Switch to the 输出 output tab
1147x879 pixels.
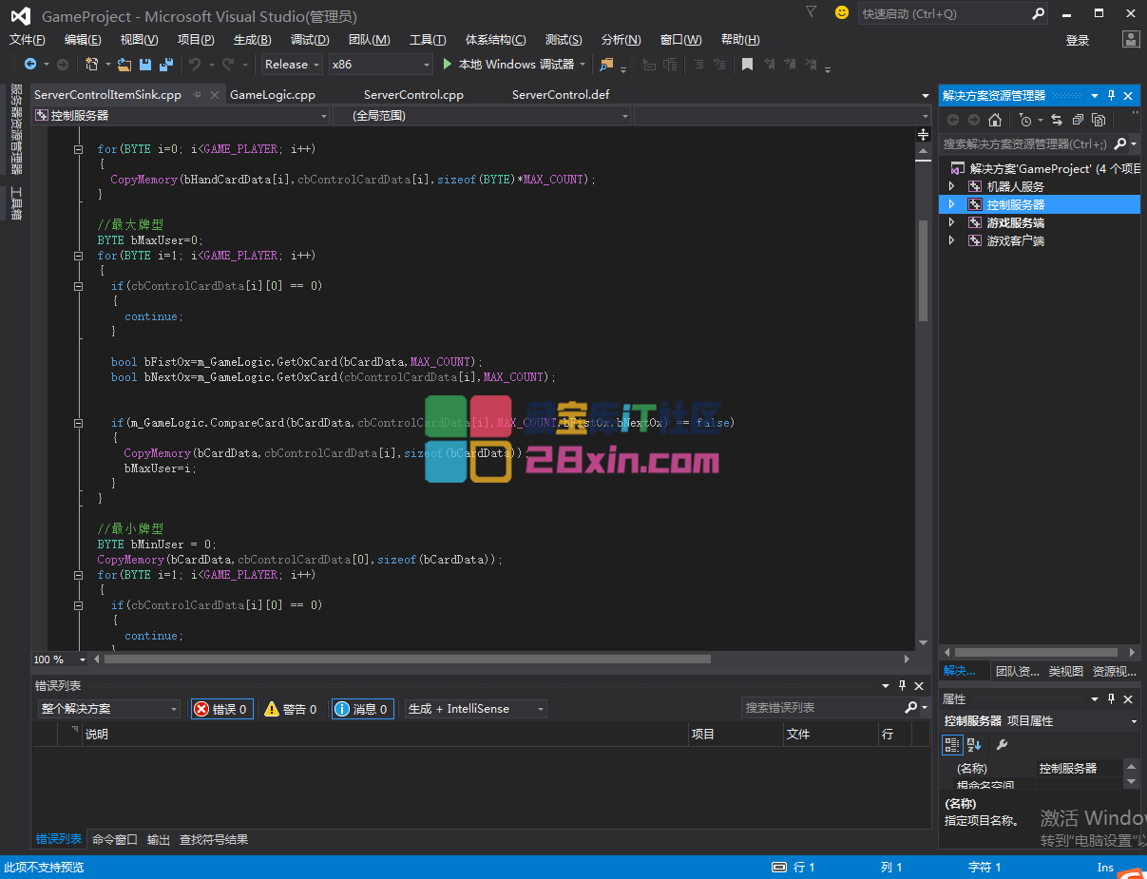(159, 840)
